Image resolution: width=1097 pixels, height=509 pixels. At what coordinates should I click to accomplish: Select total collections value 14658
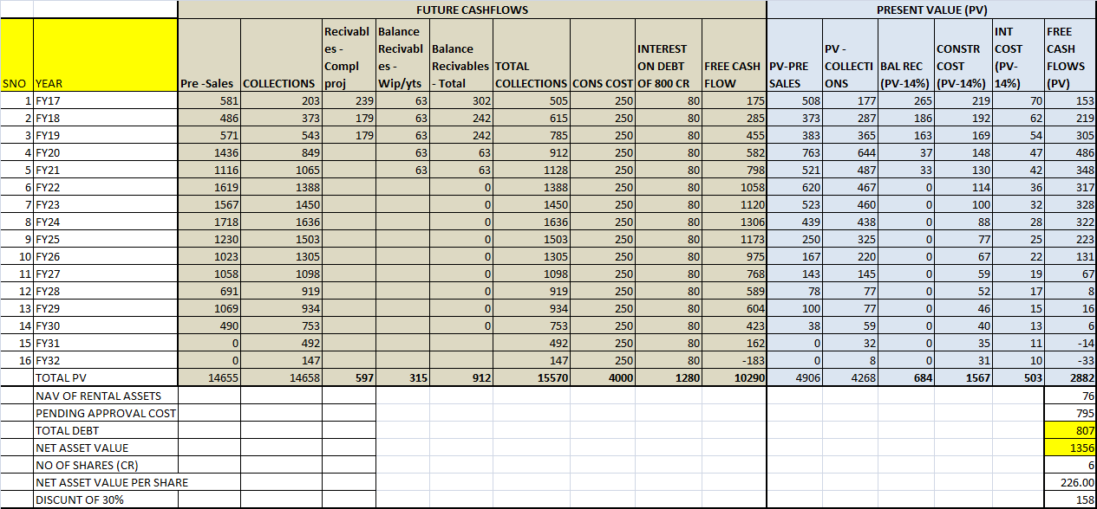[280, 377]
